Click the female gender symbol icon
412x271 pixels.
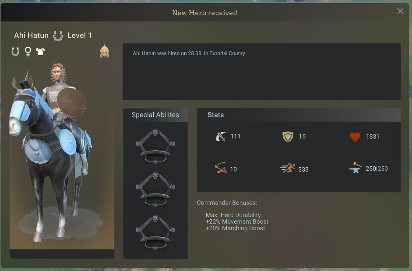click(28, 52)
